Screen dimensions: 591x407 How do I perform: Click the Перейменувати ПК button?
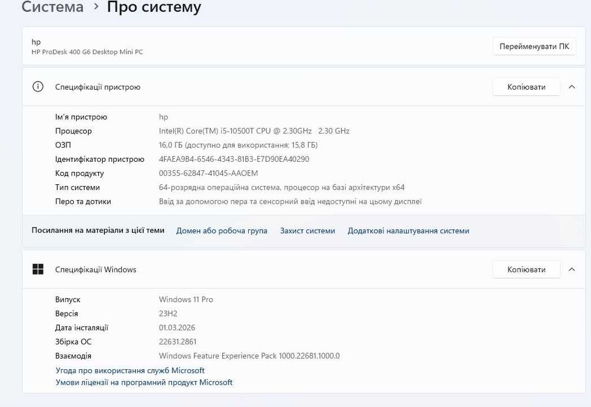click(x=534, y=46)
